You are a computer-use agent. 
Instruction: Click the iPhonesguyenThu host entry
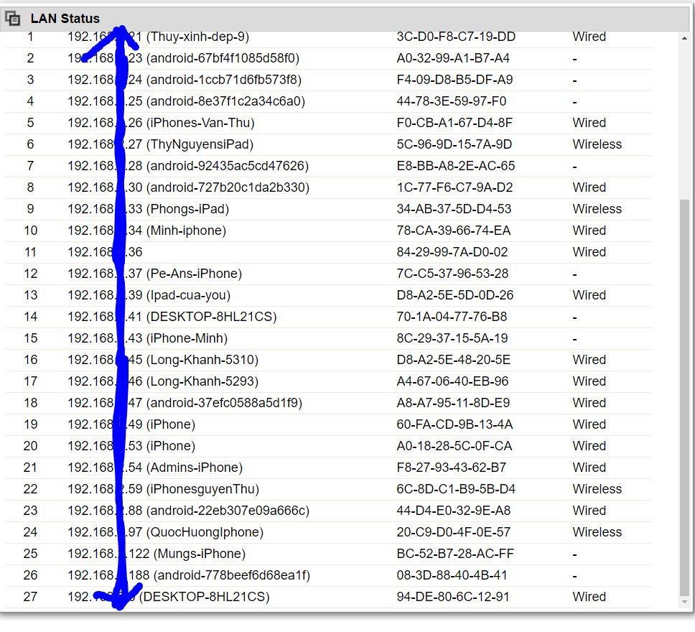pyautogui.click(x=202, y=489)
